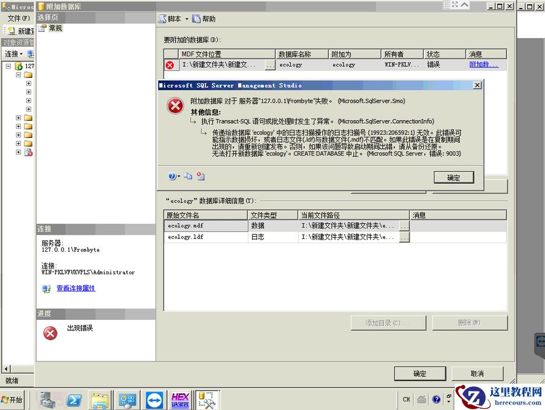Click the 附加数... message link
545x410 pixels.
pyautogui.click(x=484, y=65)
